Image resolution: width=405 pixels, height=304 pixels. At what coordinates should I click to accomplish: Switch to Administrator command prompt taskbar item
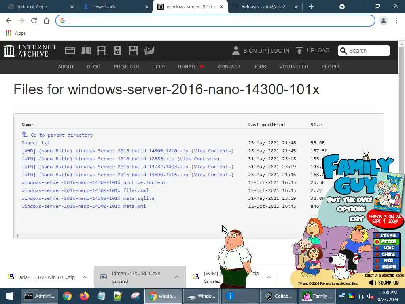39,296
